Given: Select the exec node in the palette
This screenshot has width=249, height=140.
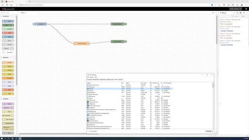Looking at the screenshot, I should tap(8, 90).
